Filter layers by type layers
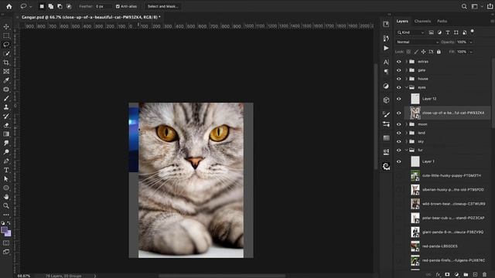The image size is (495, 278). pos(447,32)
